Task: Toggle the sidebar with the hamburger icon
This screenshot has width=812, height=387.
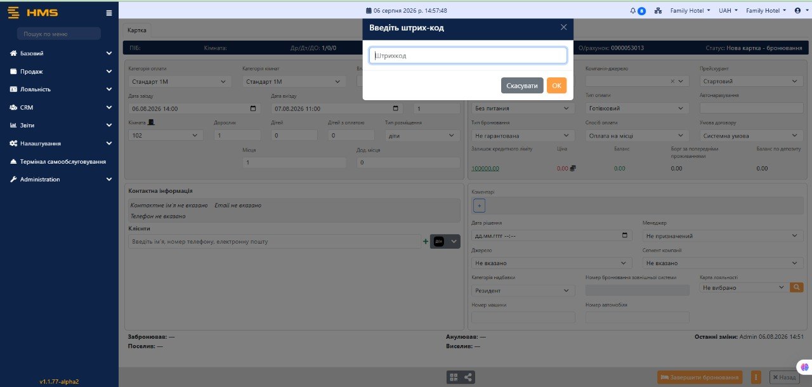Action: pos(109,13)
